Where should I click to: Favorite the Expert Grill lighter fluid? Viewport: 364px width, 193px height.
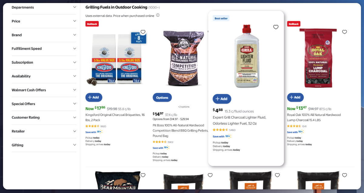tap(276, 27)
